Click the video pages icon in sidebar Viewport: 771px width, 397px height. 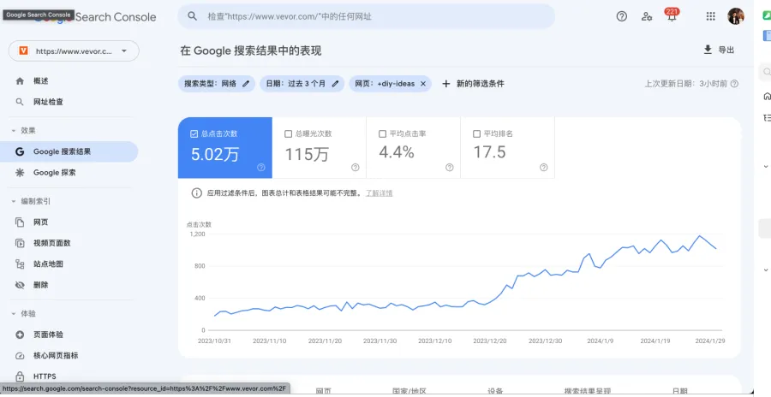pyautogui.click(x=20, y=243)
